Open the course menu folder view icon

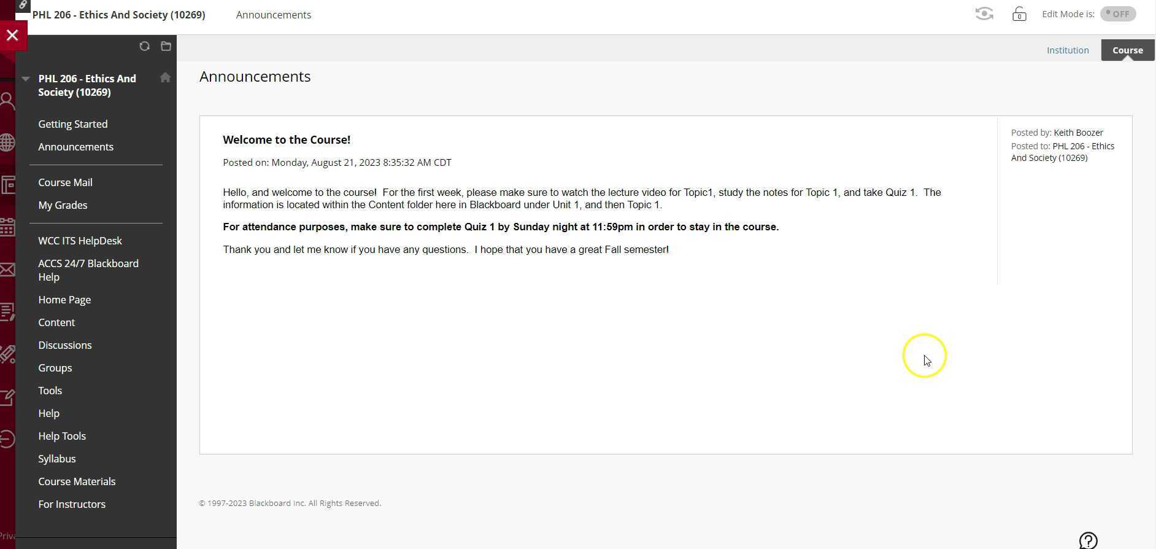[x=166, y=46]
